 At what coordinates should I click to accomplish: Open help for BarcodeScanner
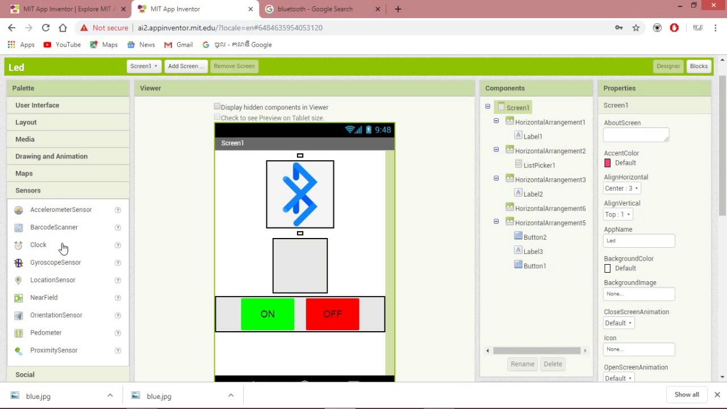[x=118, y=228]
